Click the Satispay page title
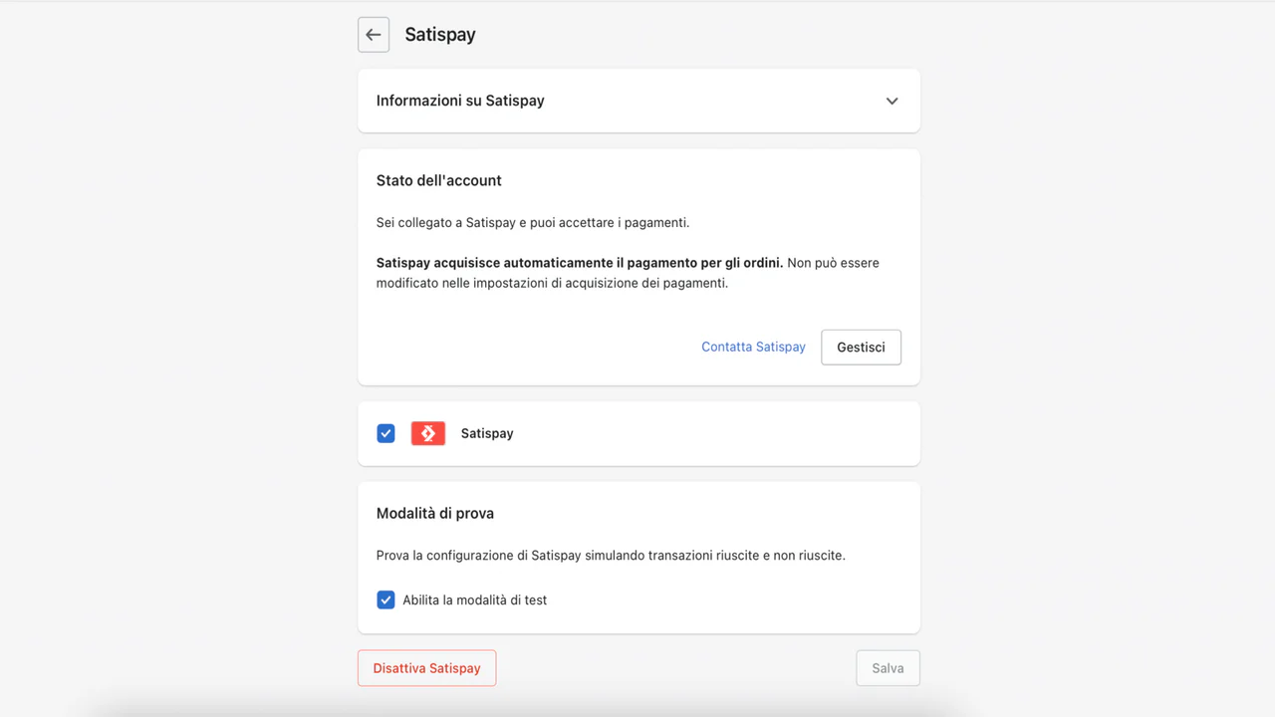Viewport: 1275px width, 717px height. point(440,35)
